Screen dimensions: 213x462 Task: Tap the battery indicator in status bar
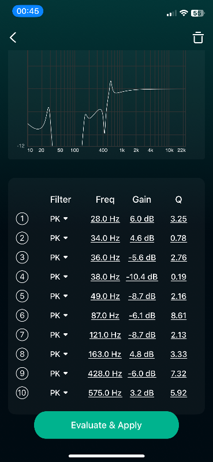point(197,13)
